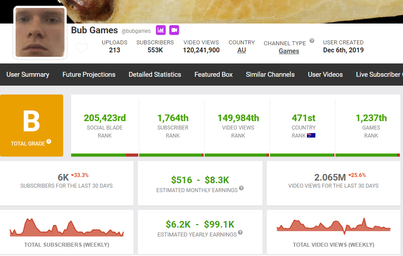Click the 2.065M video views value
The image size is (403, 256).
(x=330, y=177)
